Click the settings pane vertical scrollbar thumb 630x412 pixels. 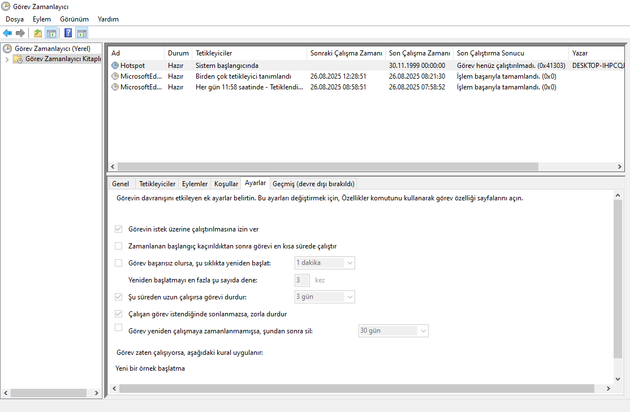click(618, 278)
